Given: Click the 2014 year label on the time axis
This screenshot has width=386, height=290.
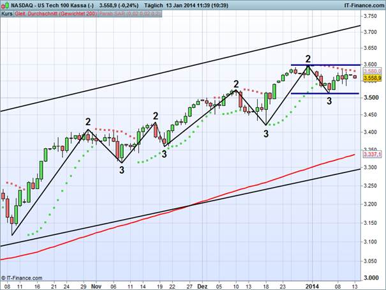Looking at the screenshot, I should (312, 287).
